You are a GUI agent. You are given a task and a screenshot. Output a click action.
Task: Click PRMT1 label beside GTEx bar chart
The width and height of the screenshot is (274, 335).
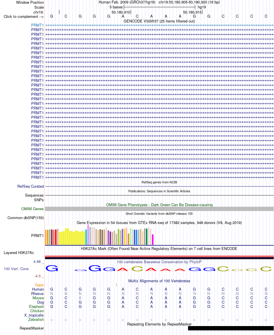37,236
